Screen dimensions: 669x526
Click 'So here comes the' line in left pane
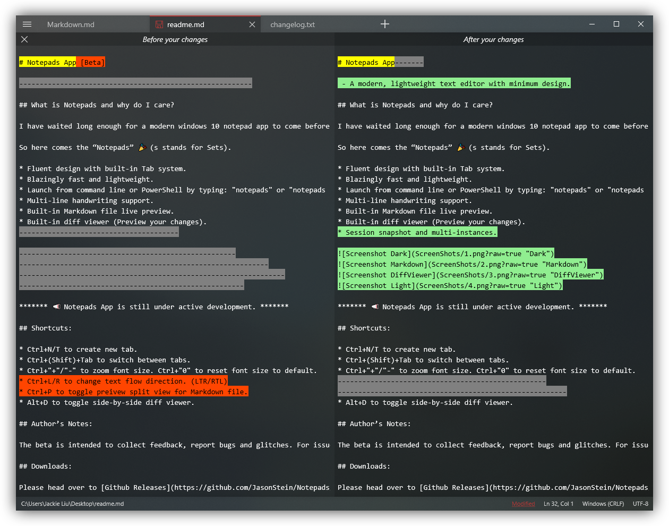coord(125,147)
